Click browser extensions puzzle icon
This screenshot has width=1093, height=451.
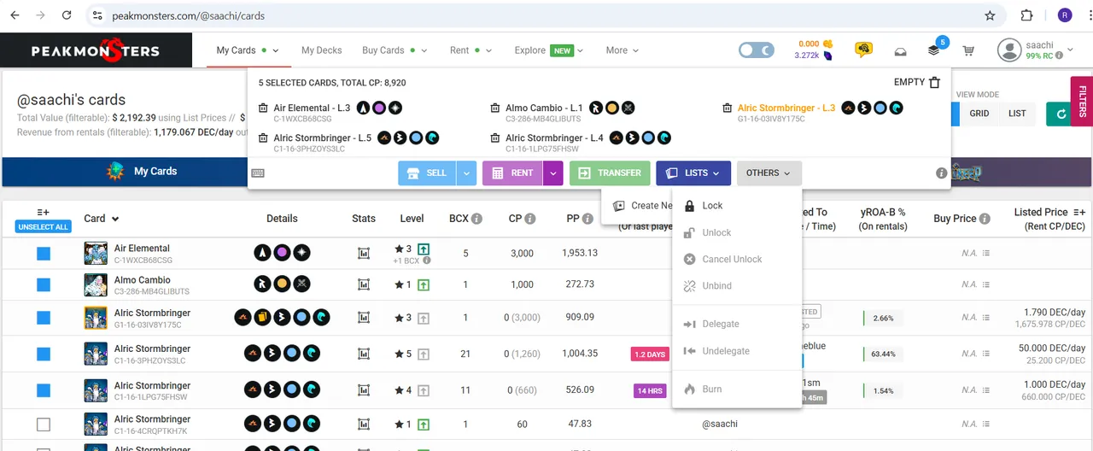pyautogui.click(x=1026, y=15)
